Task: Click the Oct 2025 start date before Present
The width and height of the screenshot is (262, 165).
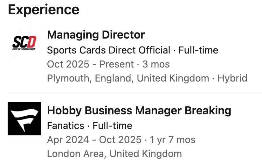Action: [x=68, y=64]
